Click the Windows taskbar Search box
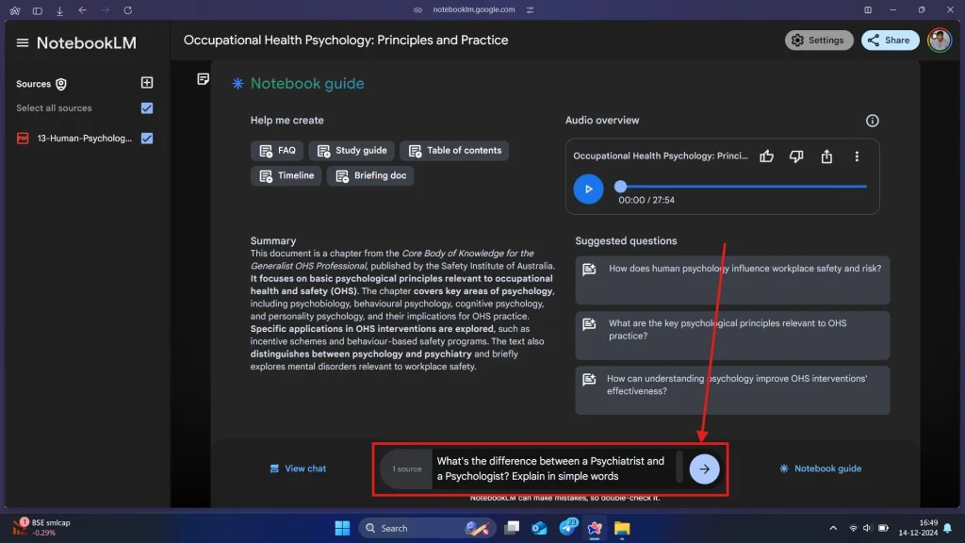 (x=427, y=528)
